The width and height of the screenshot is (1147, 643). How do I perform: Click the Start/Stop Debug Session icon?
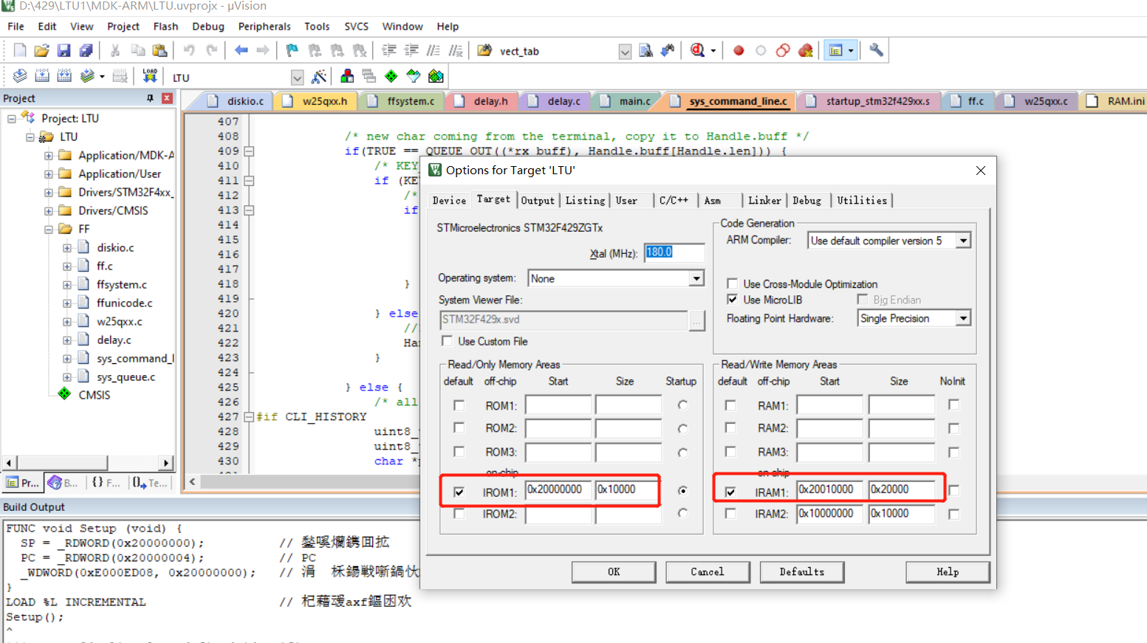(x=697, y=50)
